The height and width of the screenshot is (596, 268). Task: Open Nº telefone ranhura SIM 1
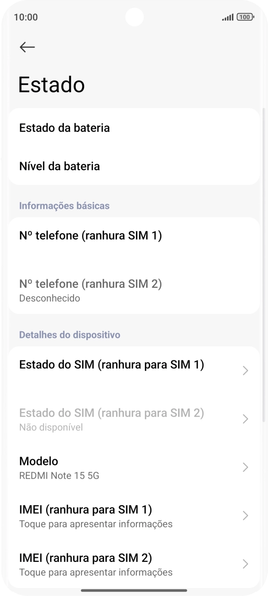pos(90,235)
